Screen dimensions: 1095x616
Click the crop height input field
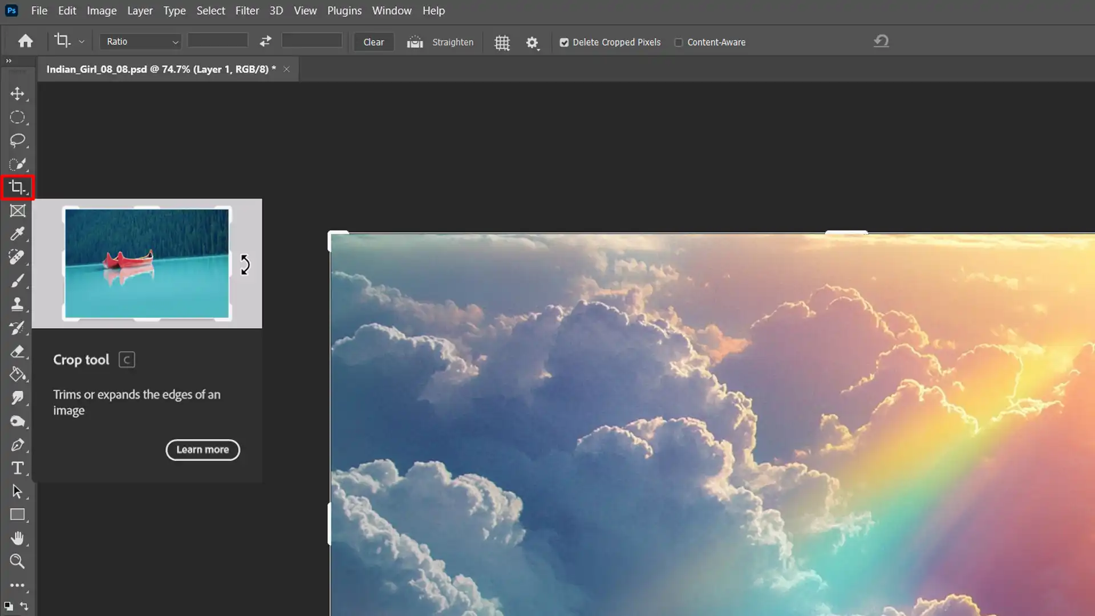pyautogui.click(x=312, y=40)
